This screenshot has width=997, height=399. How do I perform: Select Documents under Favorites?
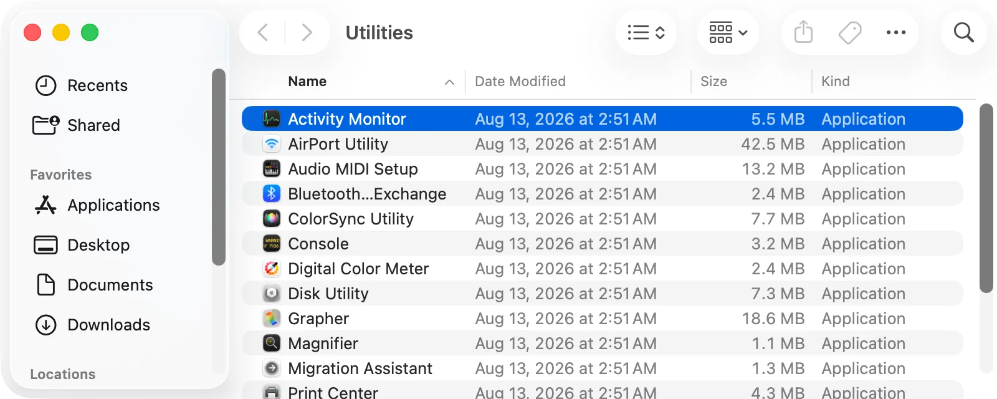[x=110, y=285]
